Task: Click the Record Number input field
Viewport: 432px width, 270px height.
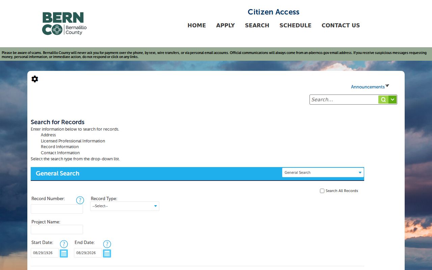Action: coord(57,209)
